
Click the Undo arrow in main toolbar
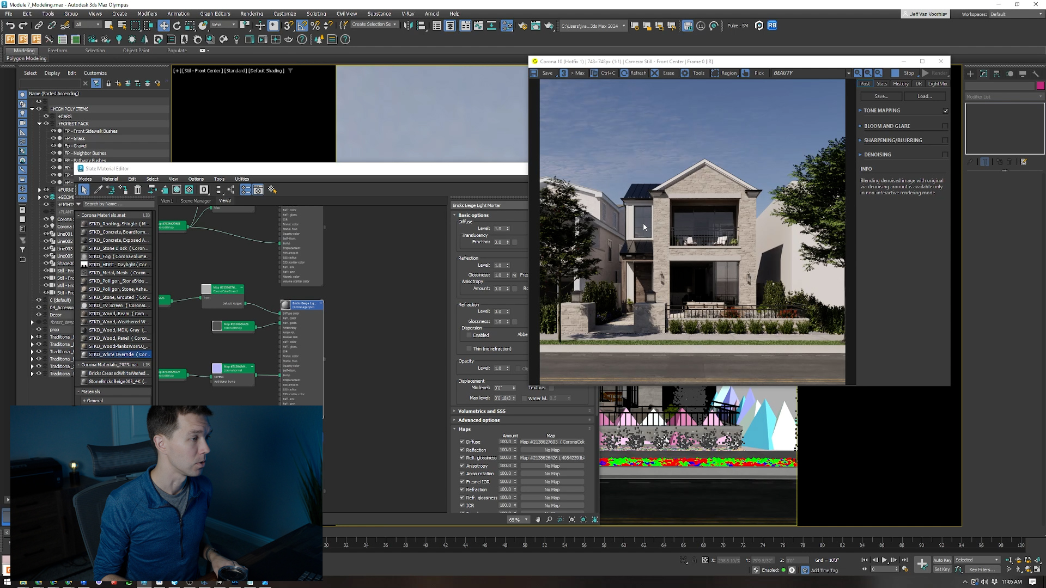click(x=10, y=26)
